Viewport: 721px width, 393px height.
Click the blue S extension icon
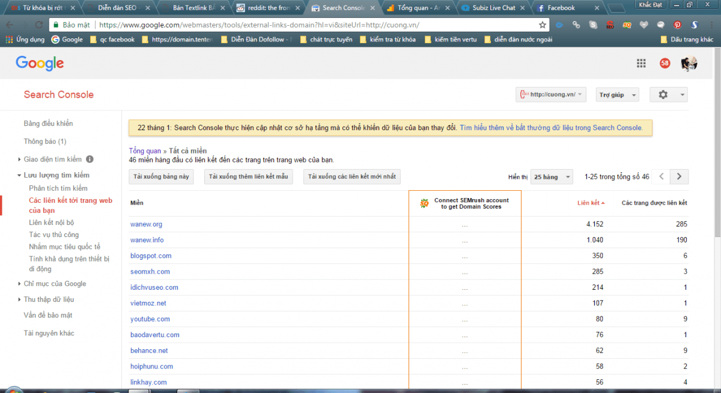click(x=694, y=25)
